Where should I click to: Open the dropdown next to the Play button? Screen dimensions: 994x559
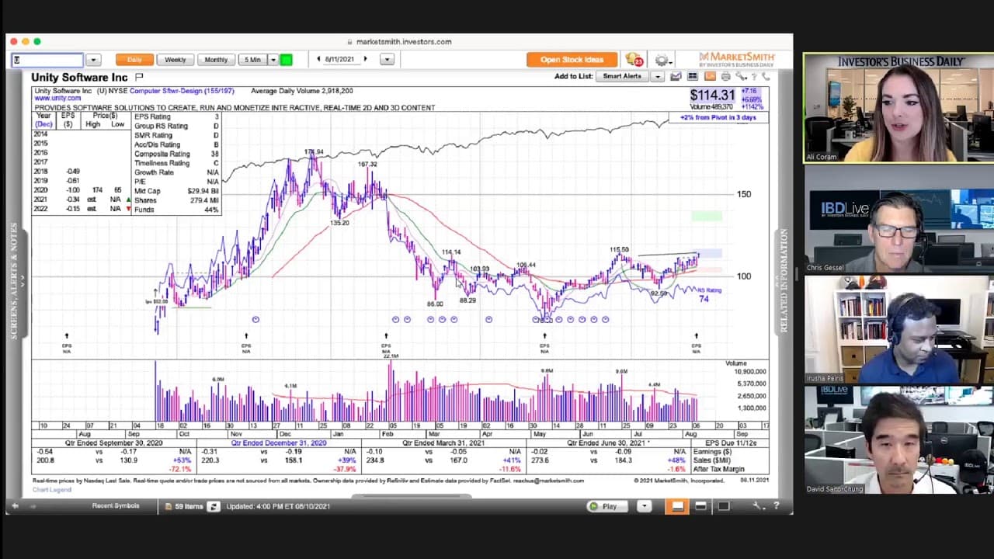[643, 506]
